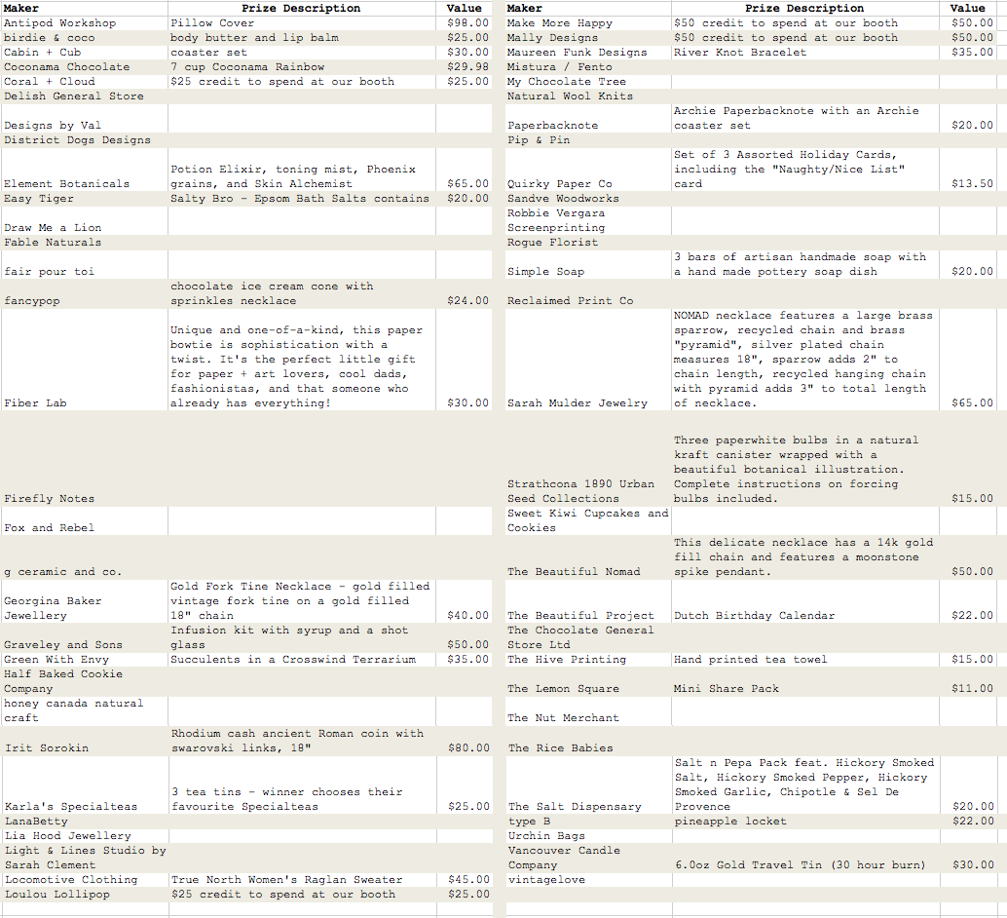Image resolution: width=1007 pixels, height=918 pixels.
Task: Select "Salty Bro – Epsom Bath Salts" cell
Action: coord(302,199)
